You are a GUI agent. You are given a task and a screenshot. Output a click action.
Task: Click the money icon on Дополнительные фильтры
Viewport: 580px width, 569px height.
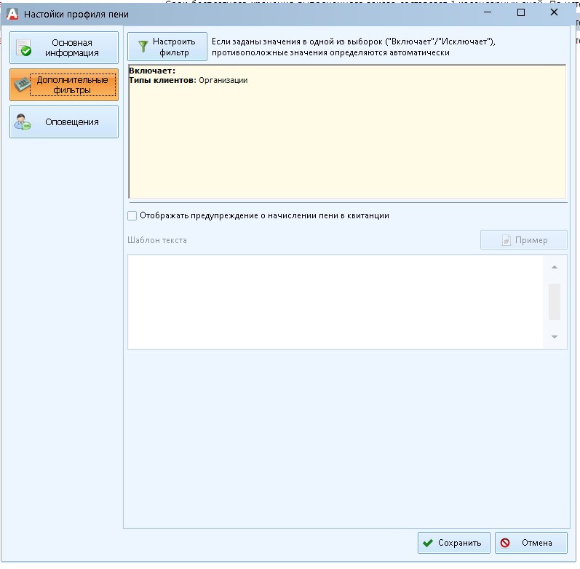pos(24,85)
